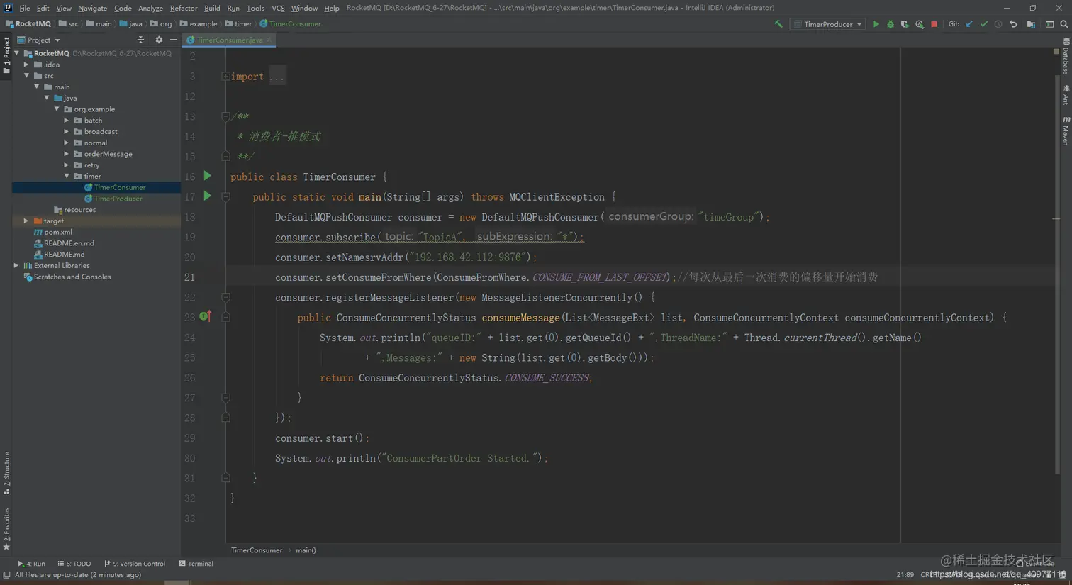Expand External Libraries node
Image resolution: width=1072 pixels, height=585 pixels.
pos(16,265)
